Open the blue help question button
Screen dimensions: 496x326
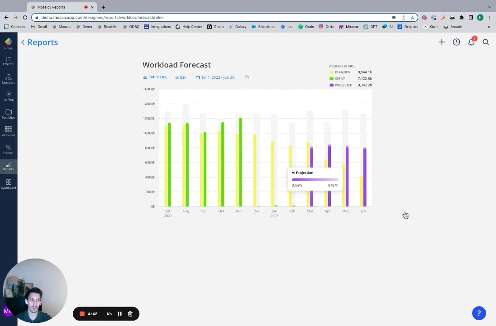pos(479,313)
